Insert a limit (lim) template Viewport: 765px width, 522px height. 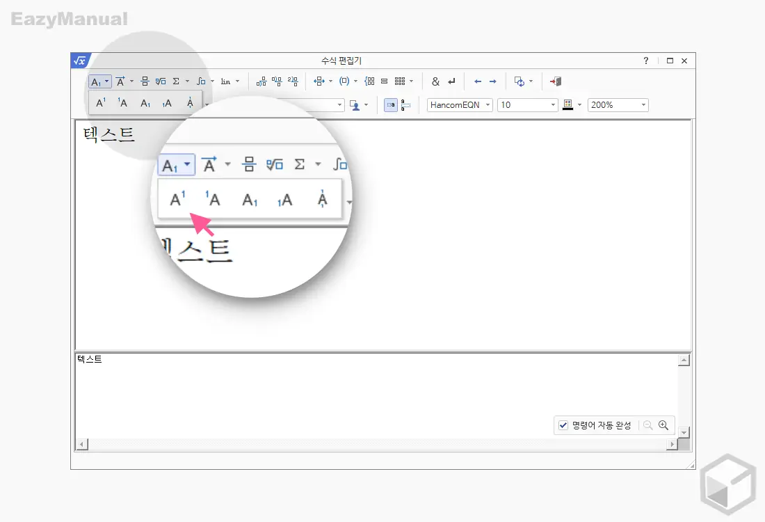coord(225,81)
